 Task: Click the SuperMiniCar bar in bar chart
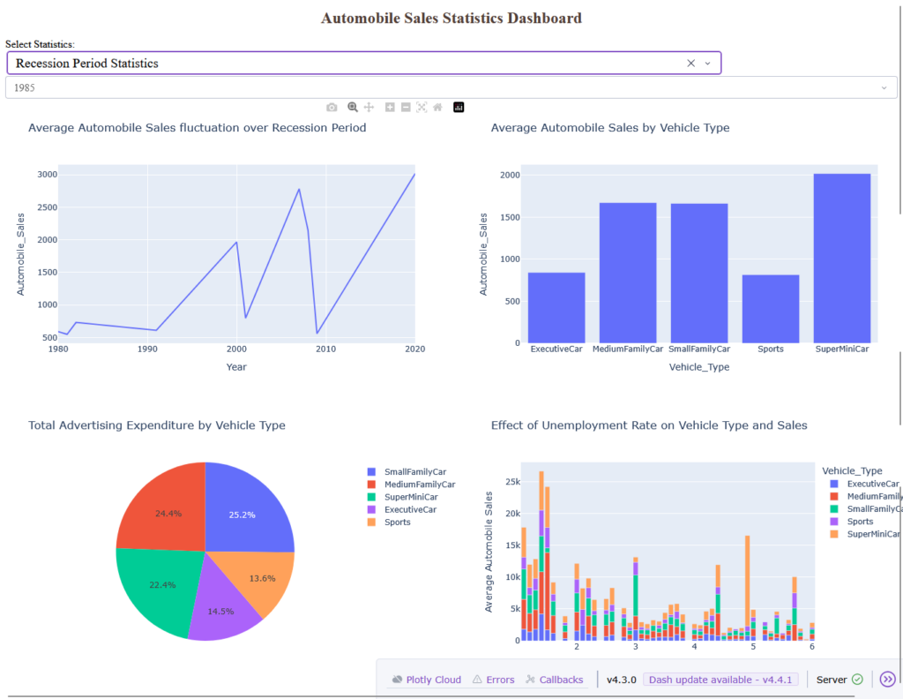(842, 259)
